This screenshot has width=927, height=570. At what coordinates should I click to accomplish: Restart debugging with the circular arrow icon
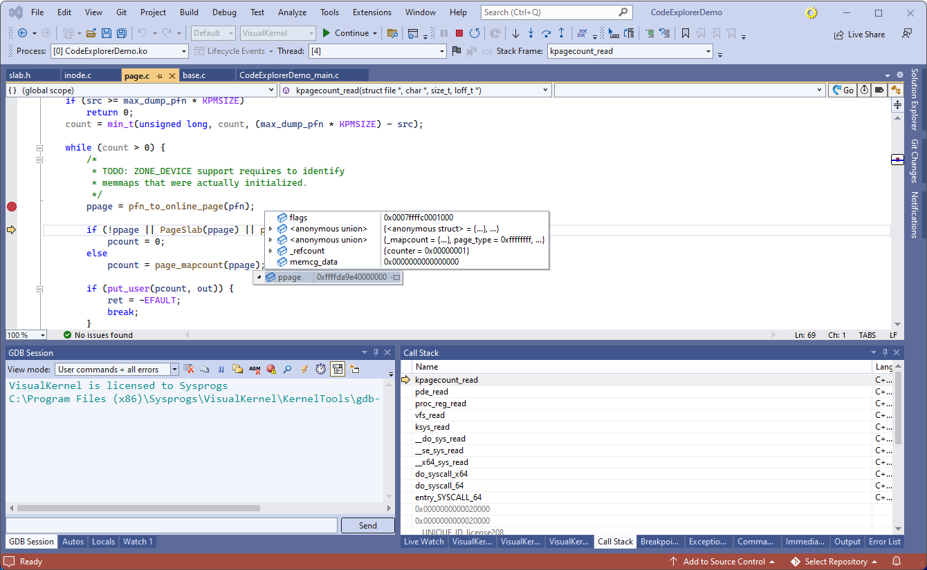475,33
